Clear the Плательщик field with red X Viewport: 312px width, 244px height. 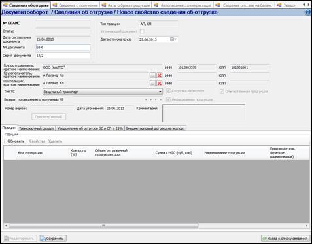[x=160, y=83]
